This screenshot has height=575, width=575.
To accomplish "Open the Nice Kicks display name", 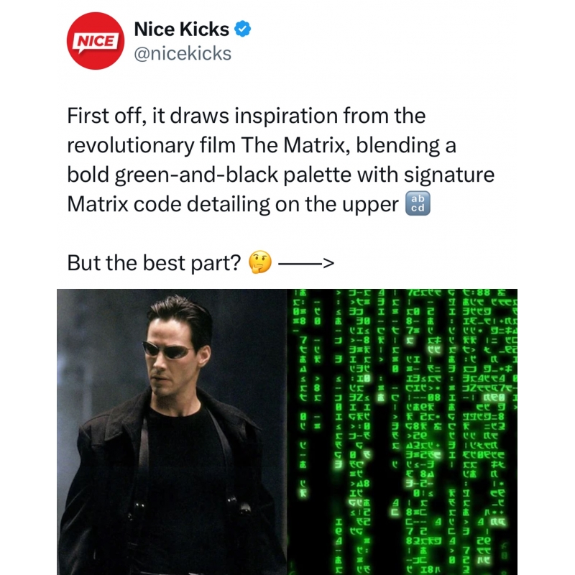I will (182, 29).
